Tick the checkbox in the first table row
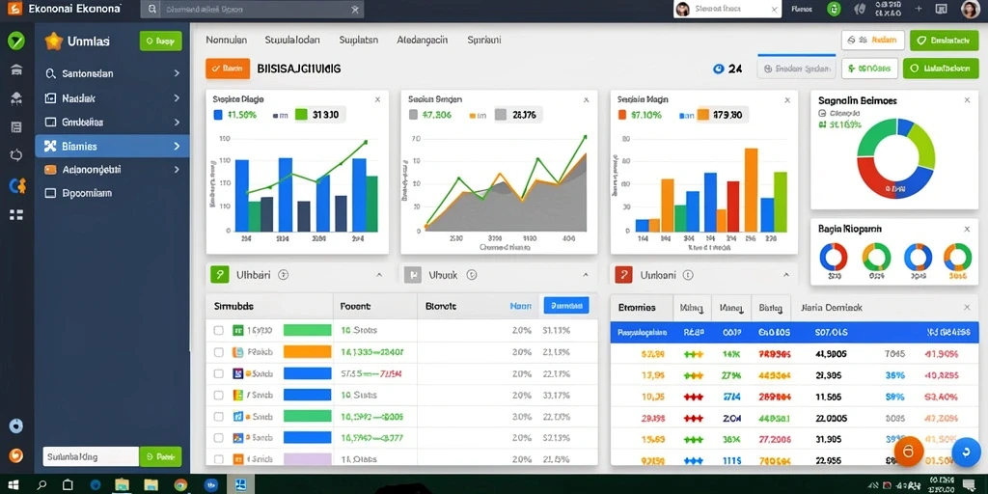The height and width of the screenshot is (494, 988). [x=219, y=330]
